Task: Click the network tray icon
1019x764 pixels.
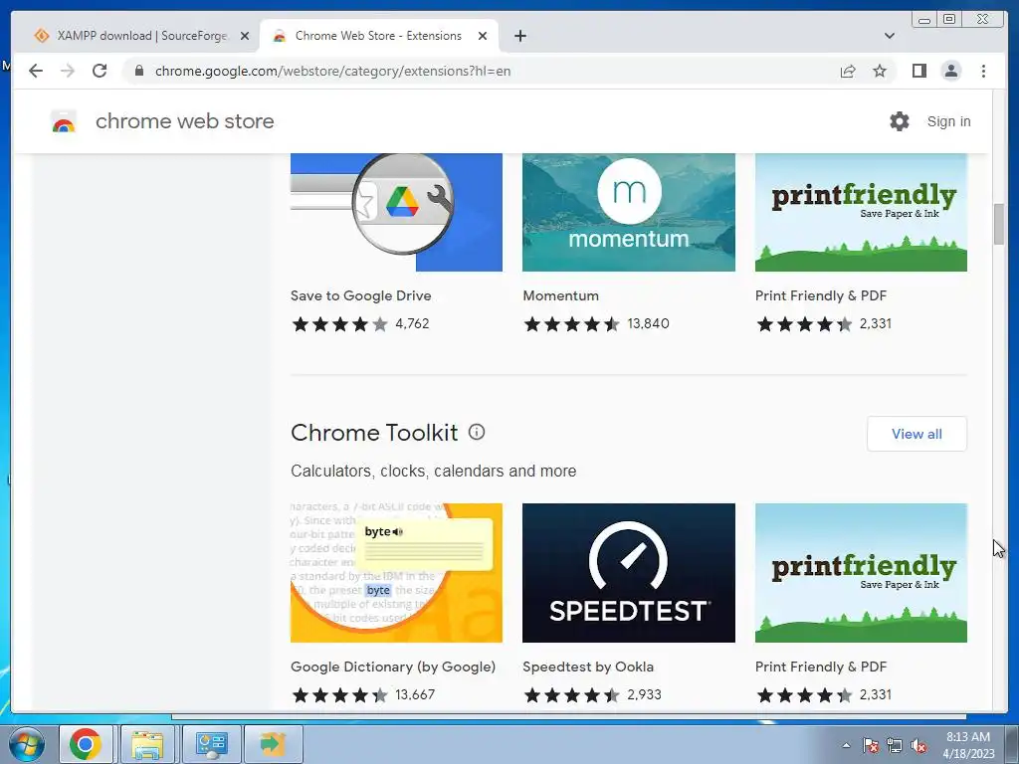Action: (895, 745)
